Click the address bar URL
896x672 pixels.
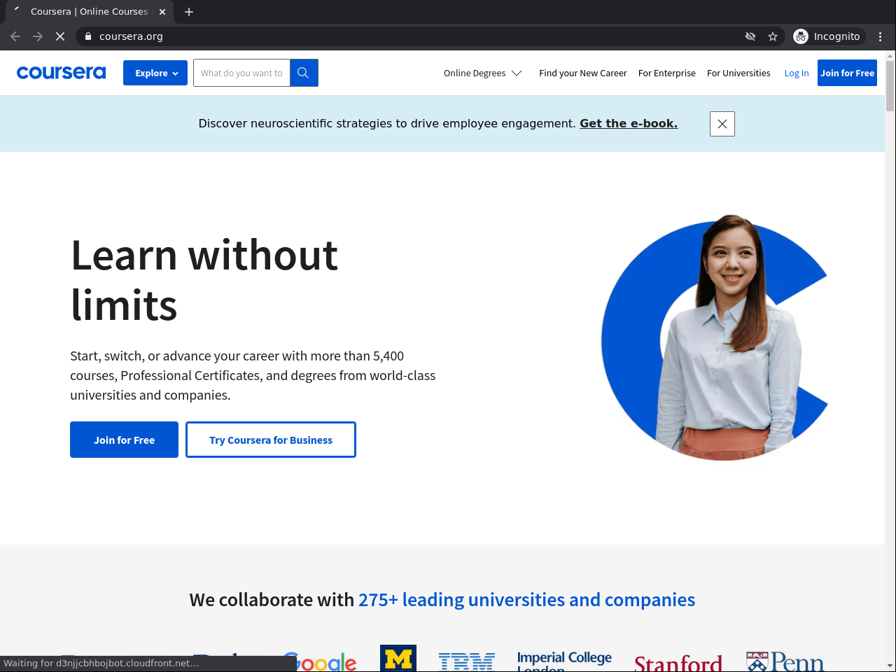click(x=131, y=36)
